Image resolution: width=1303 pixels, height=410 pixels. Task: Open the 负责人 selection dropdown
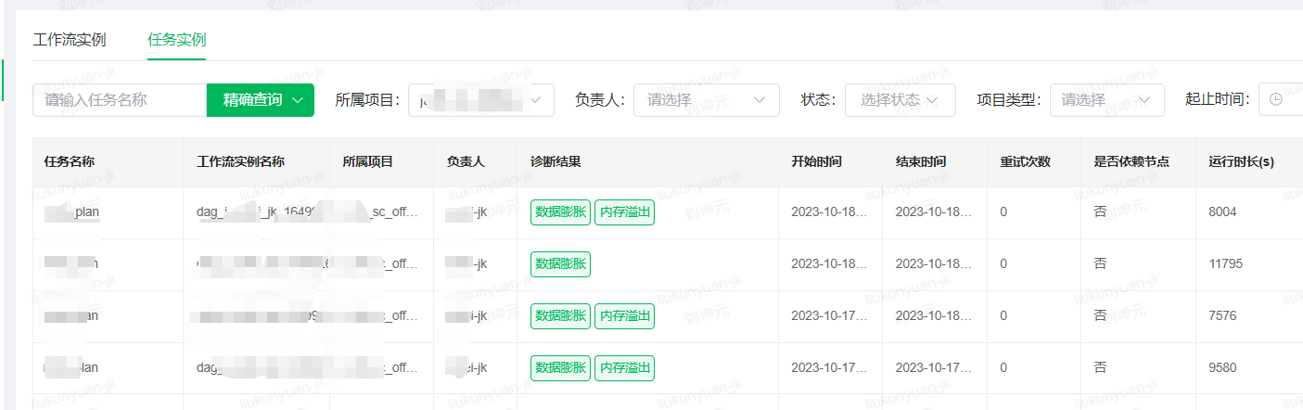tap(706, 100)
